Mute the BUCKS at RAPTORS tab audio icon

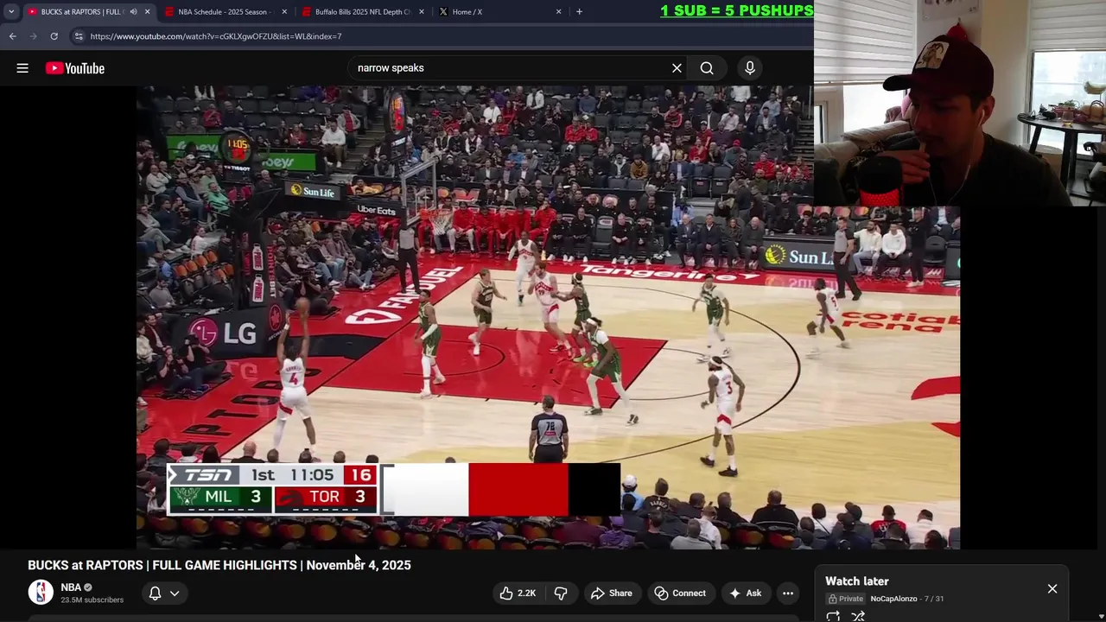coord(133,11)
